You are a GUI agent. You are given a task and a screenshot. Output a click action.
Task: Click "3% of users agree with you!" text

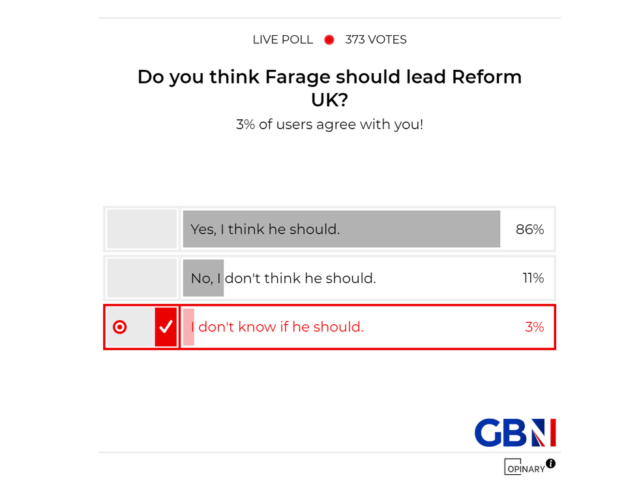[x=329, y=124]
